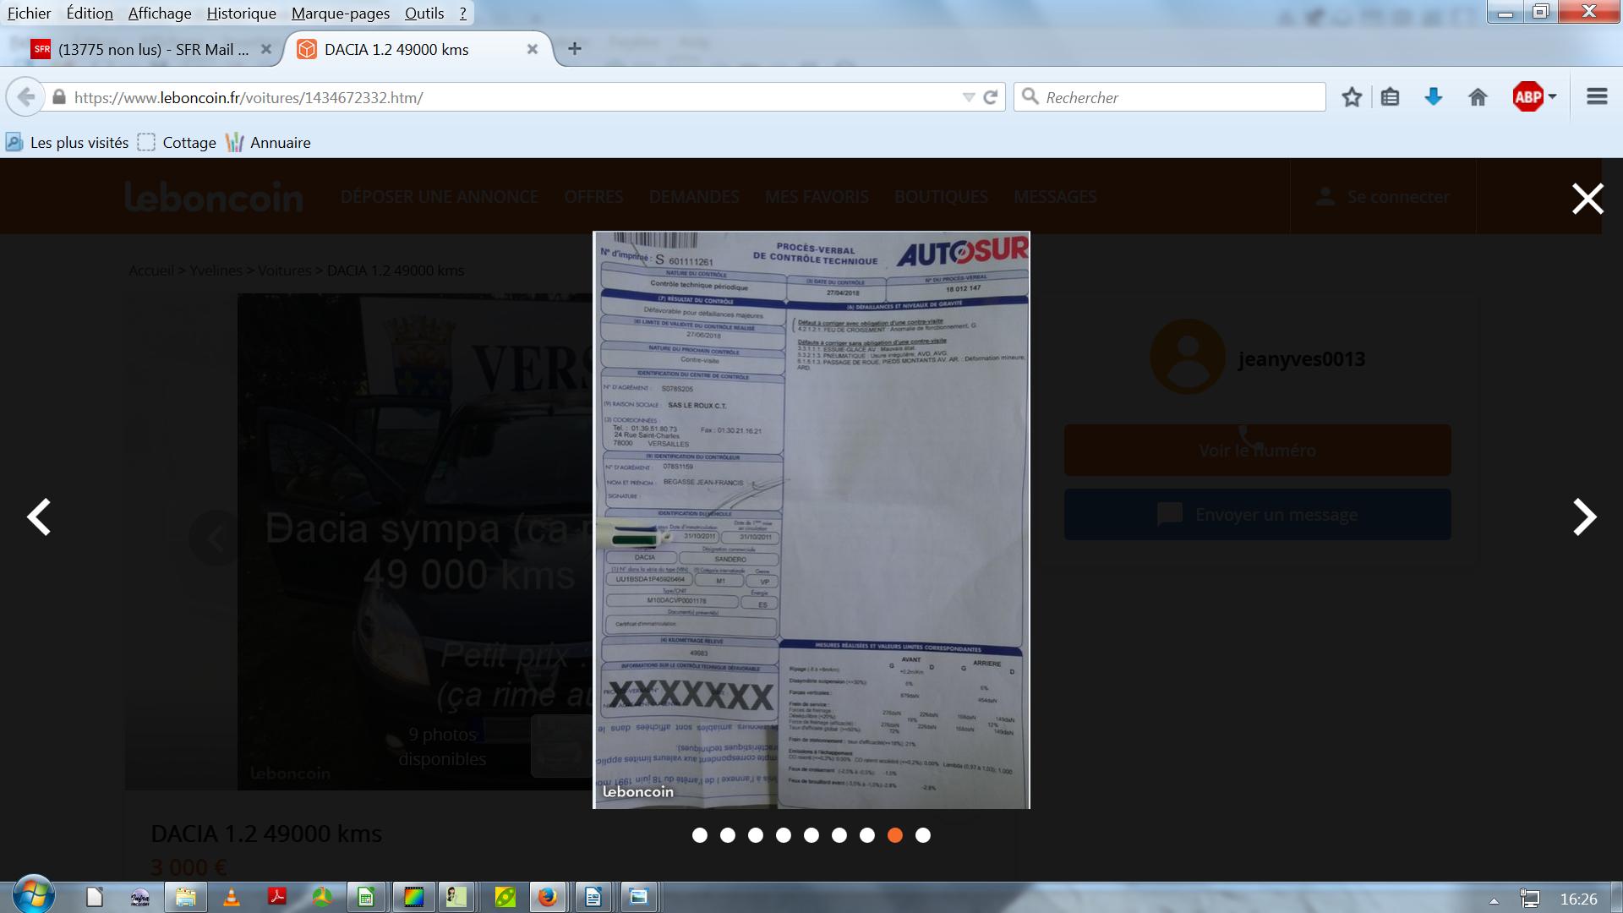1623x913 pixels.
Task: Click the contrôle technique document photo
Action: pos(811,520)
